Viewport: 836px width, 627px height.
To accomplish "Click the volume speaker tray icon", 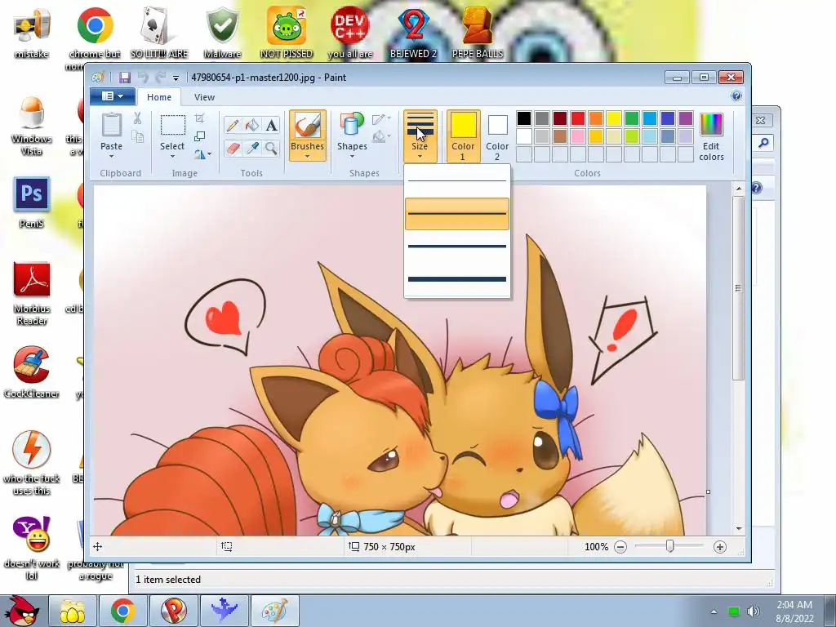I will (x=754, y=611).
